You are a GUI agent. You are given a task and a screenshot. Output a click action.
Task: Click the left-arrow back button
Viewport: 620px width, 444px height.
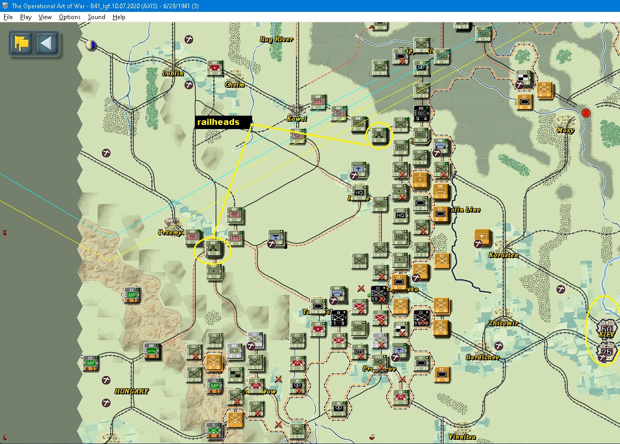point(47,43)
